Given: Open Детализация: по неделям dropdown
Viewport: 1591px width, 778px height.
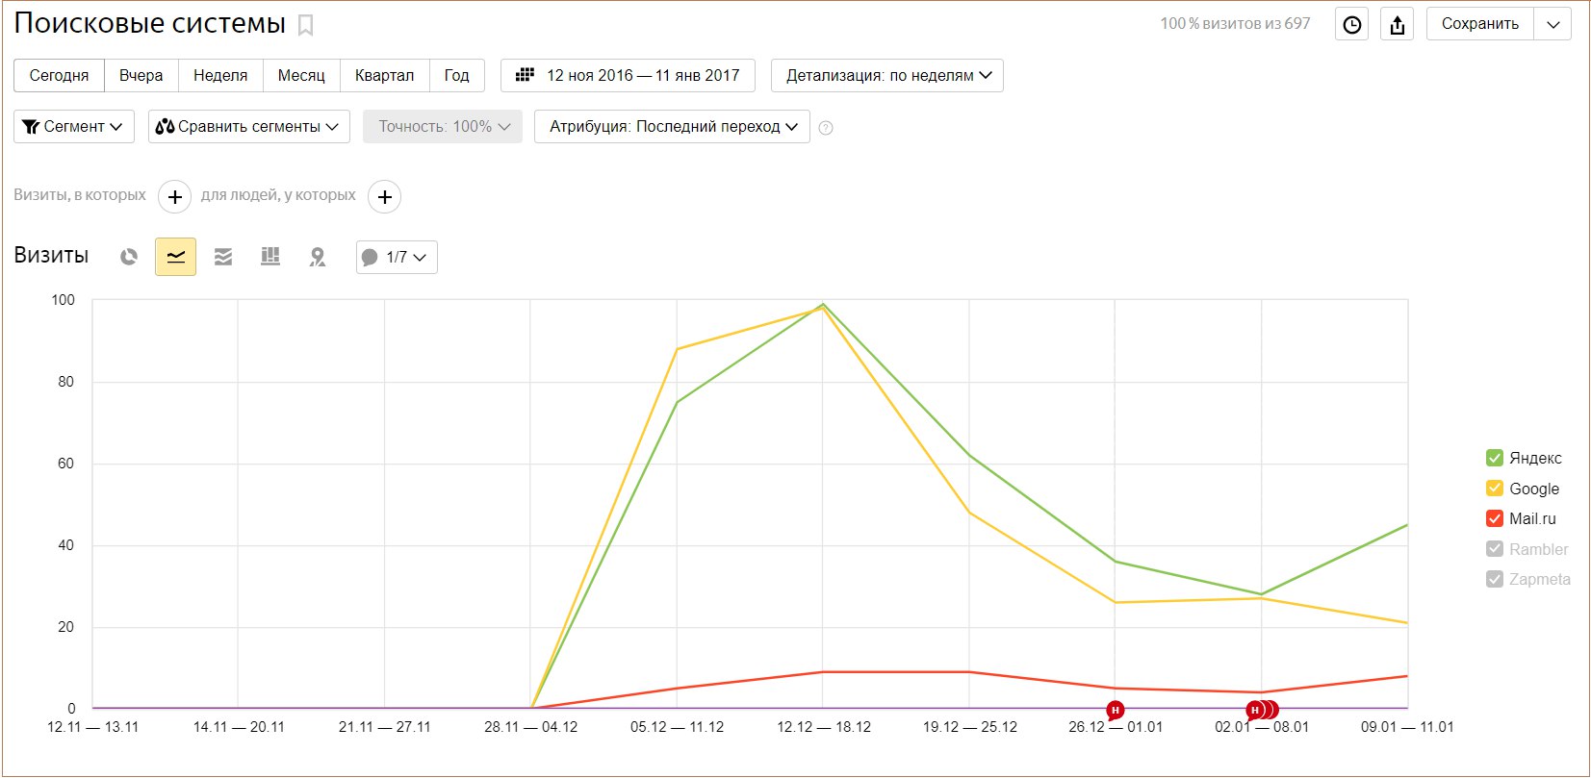Looking at the screenshot, I should click(x=887, y=75).
